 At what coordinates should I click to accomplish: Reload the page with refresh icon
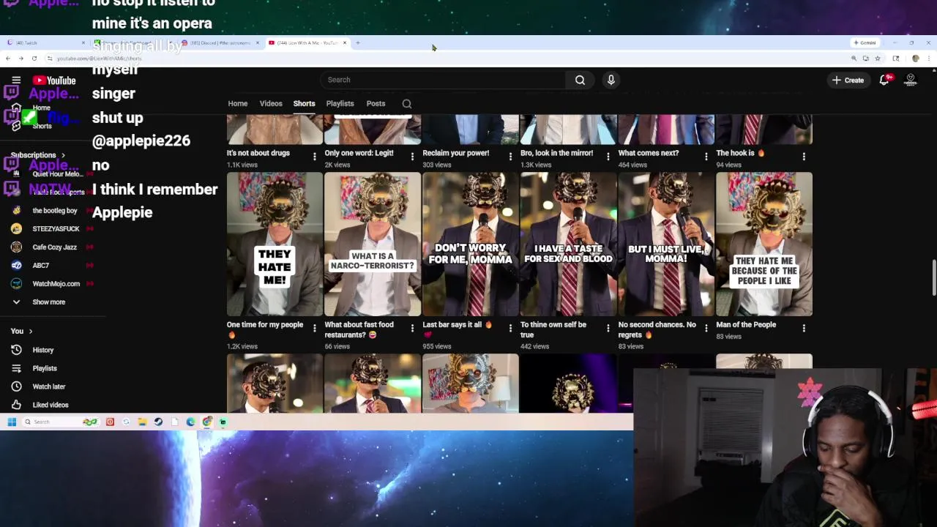point(34,59)
